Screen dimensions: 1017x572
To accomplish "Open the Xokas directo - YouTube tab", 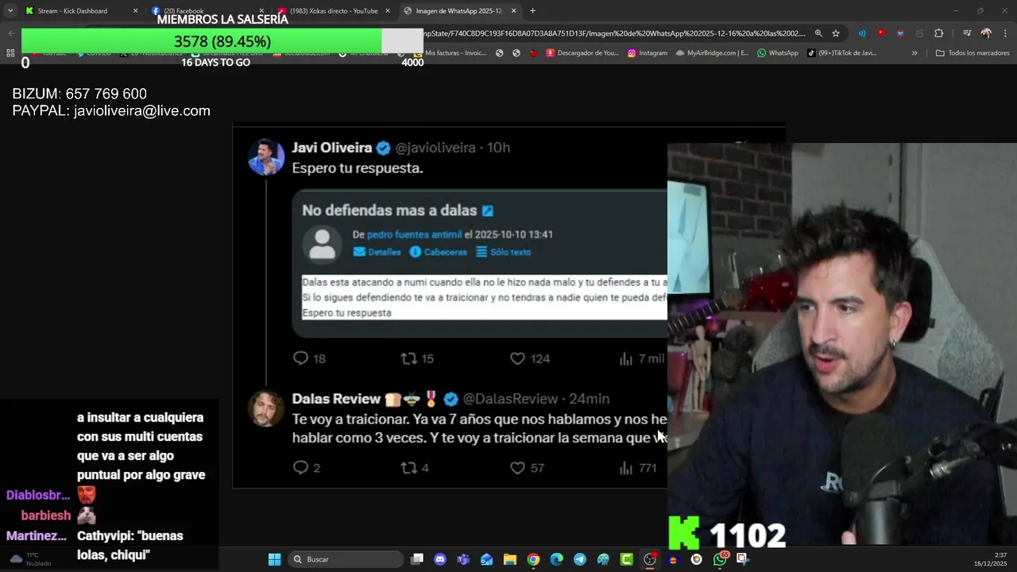I will (334, 11).
